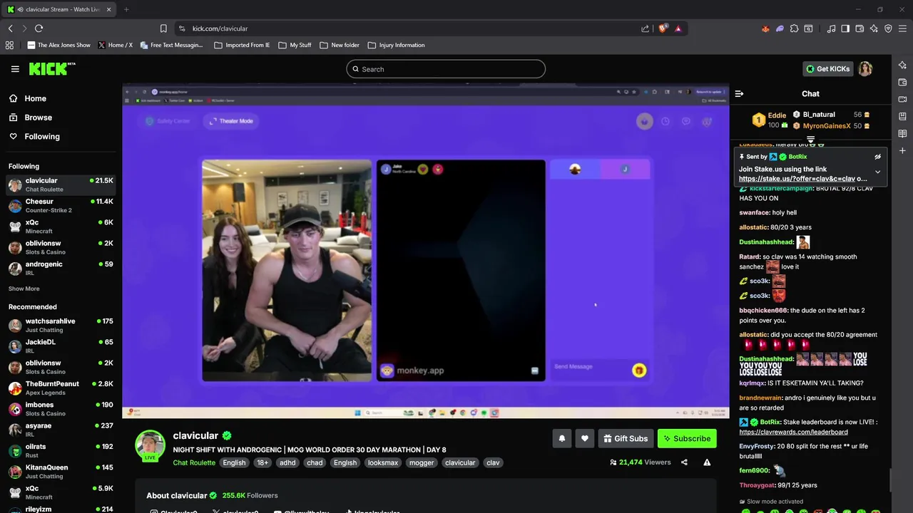Image resolution: width=913 pixels, height=513 pixels.
Task: Share page link icon in address bar
Action: pyautogui.click(x=646, y=28)
